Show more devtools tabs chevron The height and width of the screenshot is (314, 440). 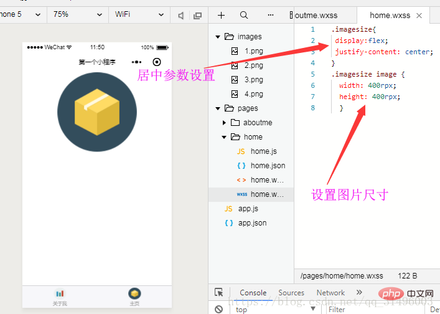pos(359,292)
